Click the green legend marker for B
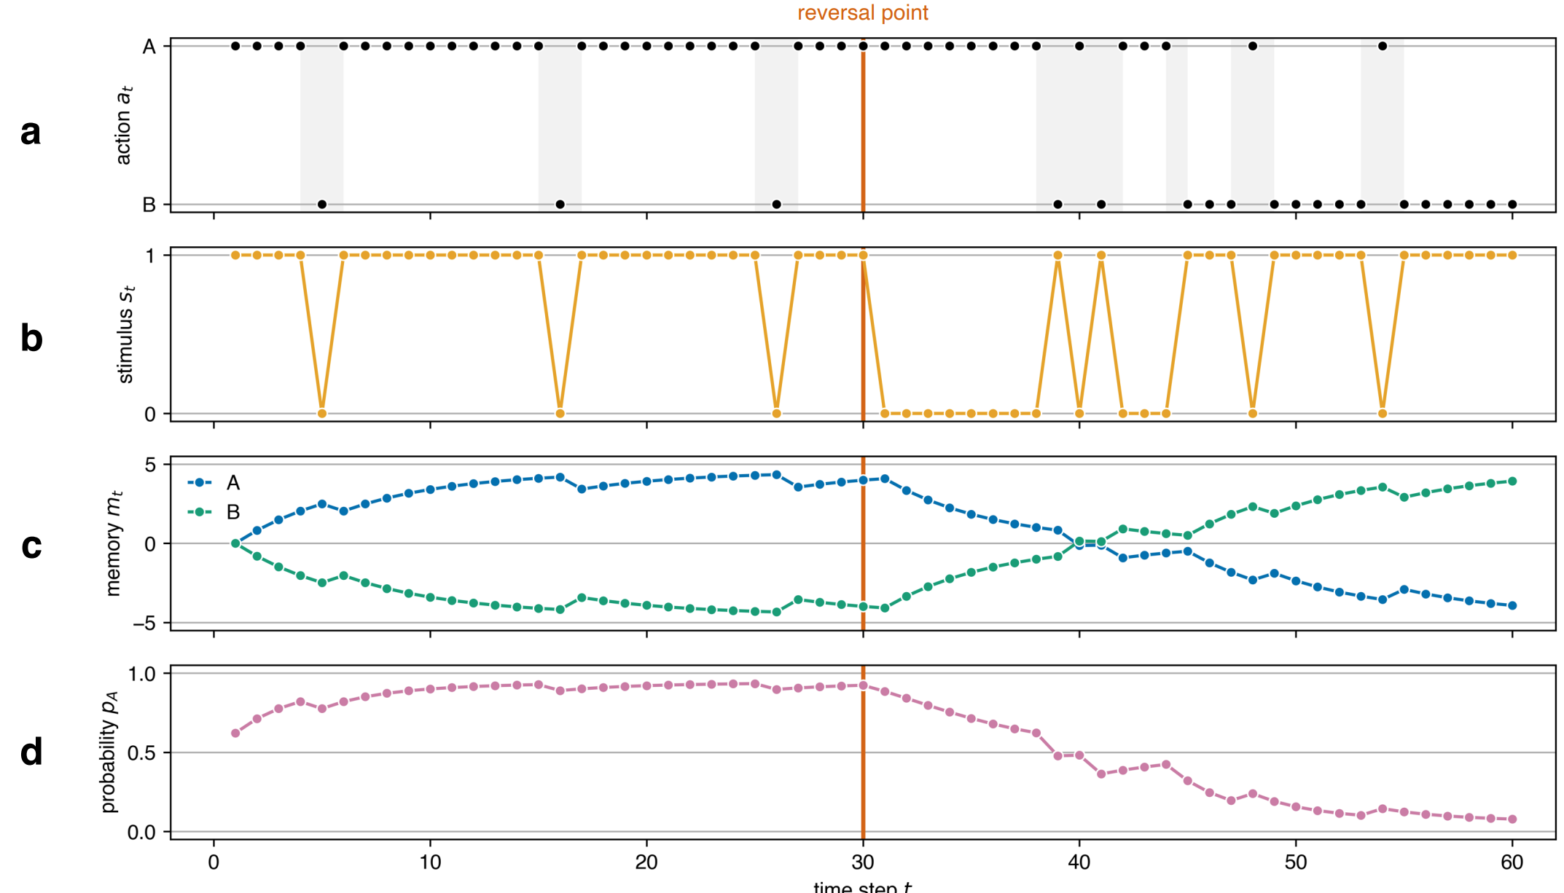The image size is (1564, 893). coord(199,512)
